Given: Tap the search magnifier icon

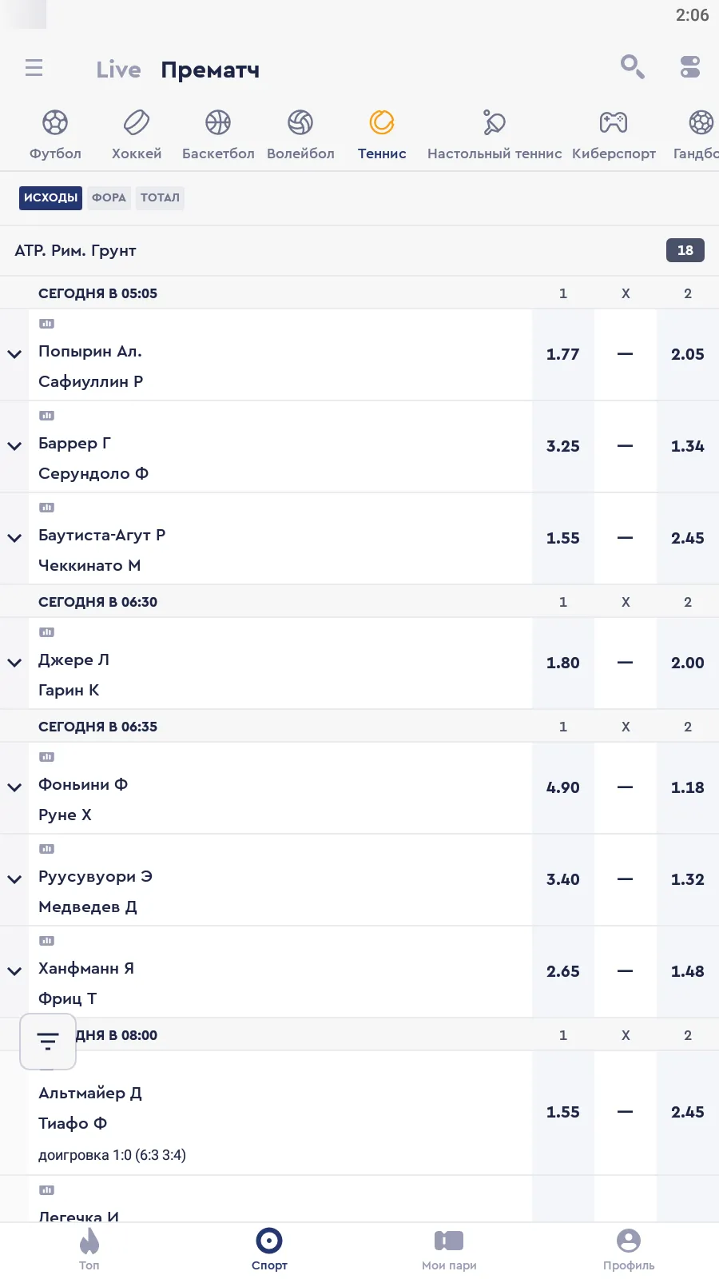Looking at the screenshot, I should pos(632,66).
